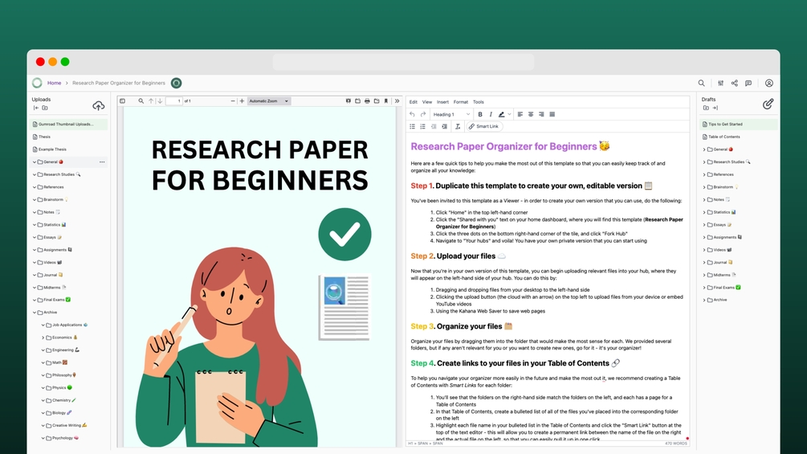Decrease indent in editor
Screen dimensions: 807x454
[434, 126]
